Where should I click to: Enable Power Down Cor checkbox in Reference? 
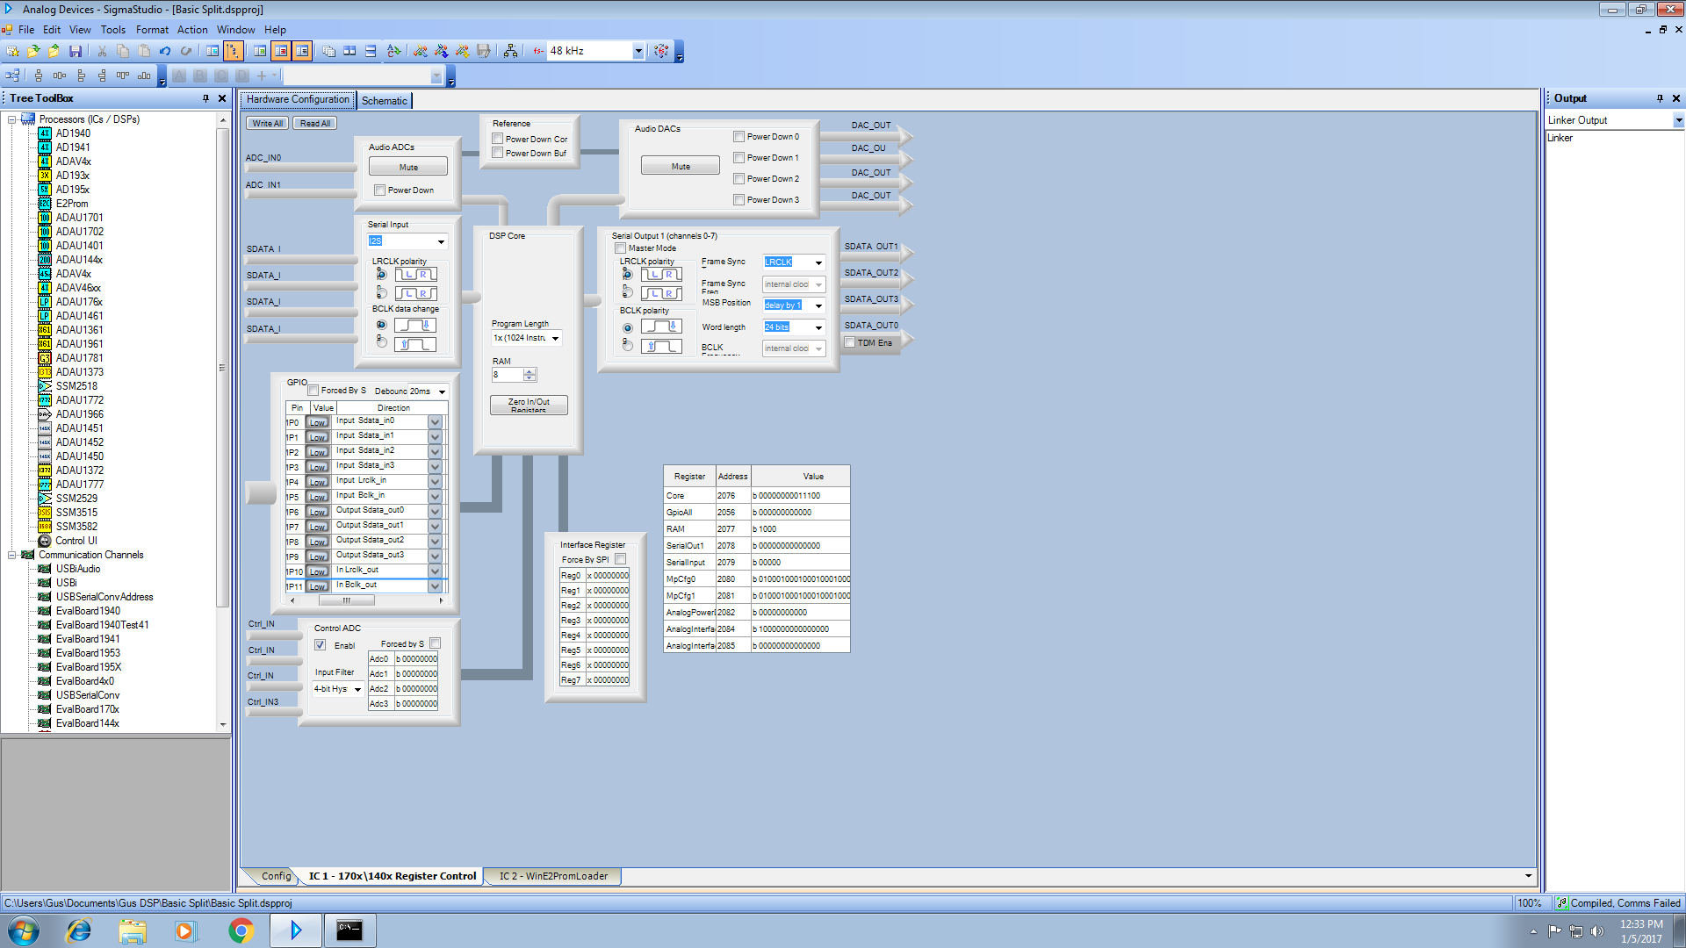click(498, 139)
